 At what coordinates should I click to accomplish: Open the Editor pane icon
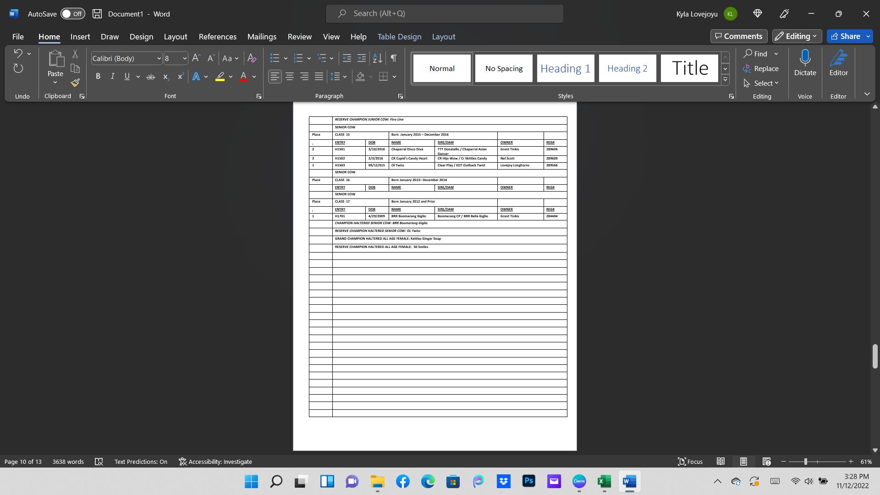click(x=838, y=63)
